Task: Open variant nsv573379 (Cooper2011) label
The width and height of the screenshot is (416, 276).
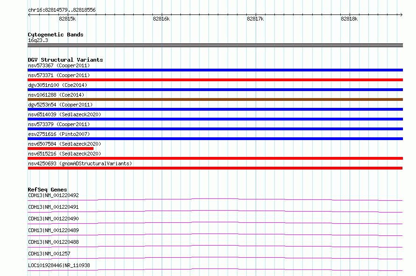Action: [x=59, y=124]
